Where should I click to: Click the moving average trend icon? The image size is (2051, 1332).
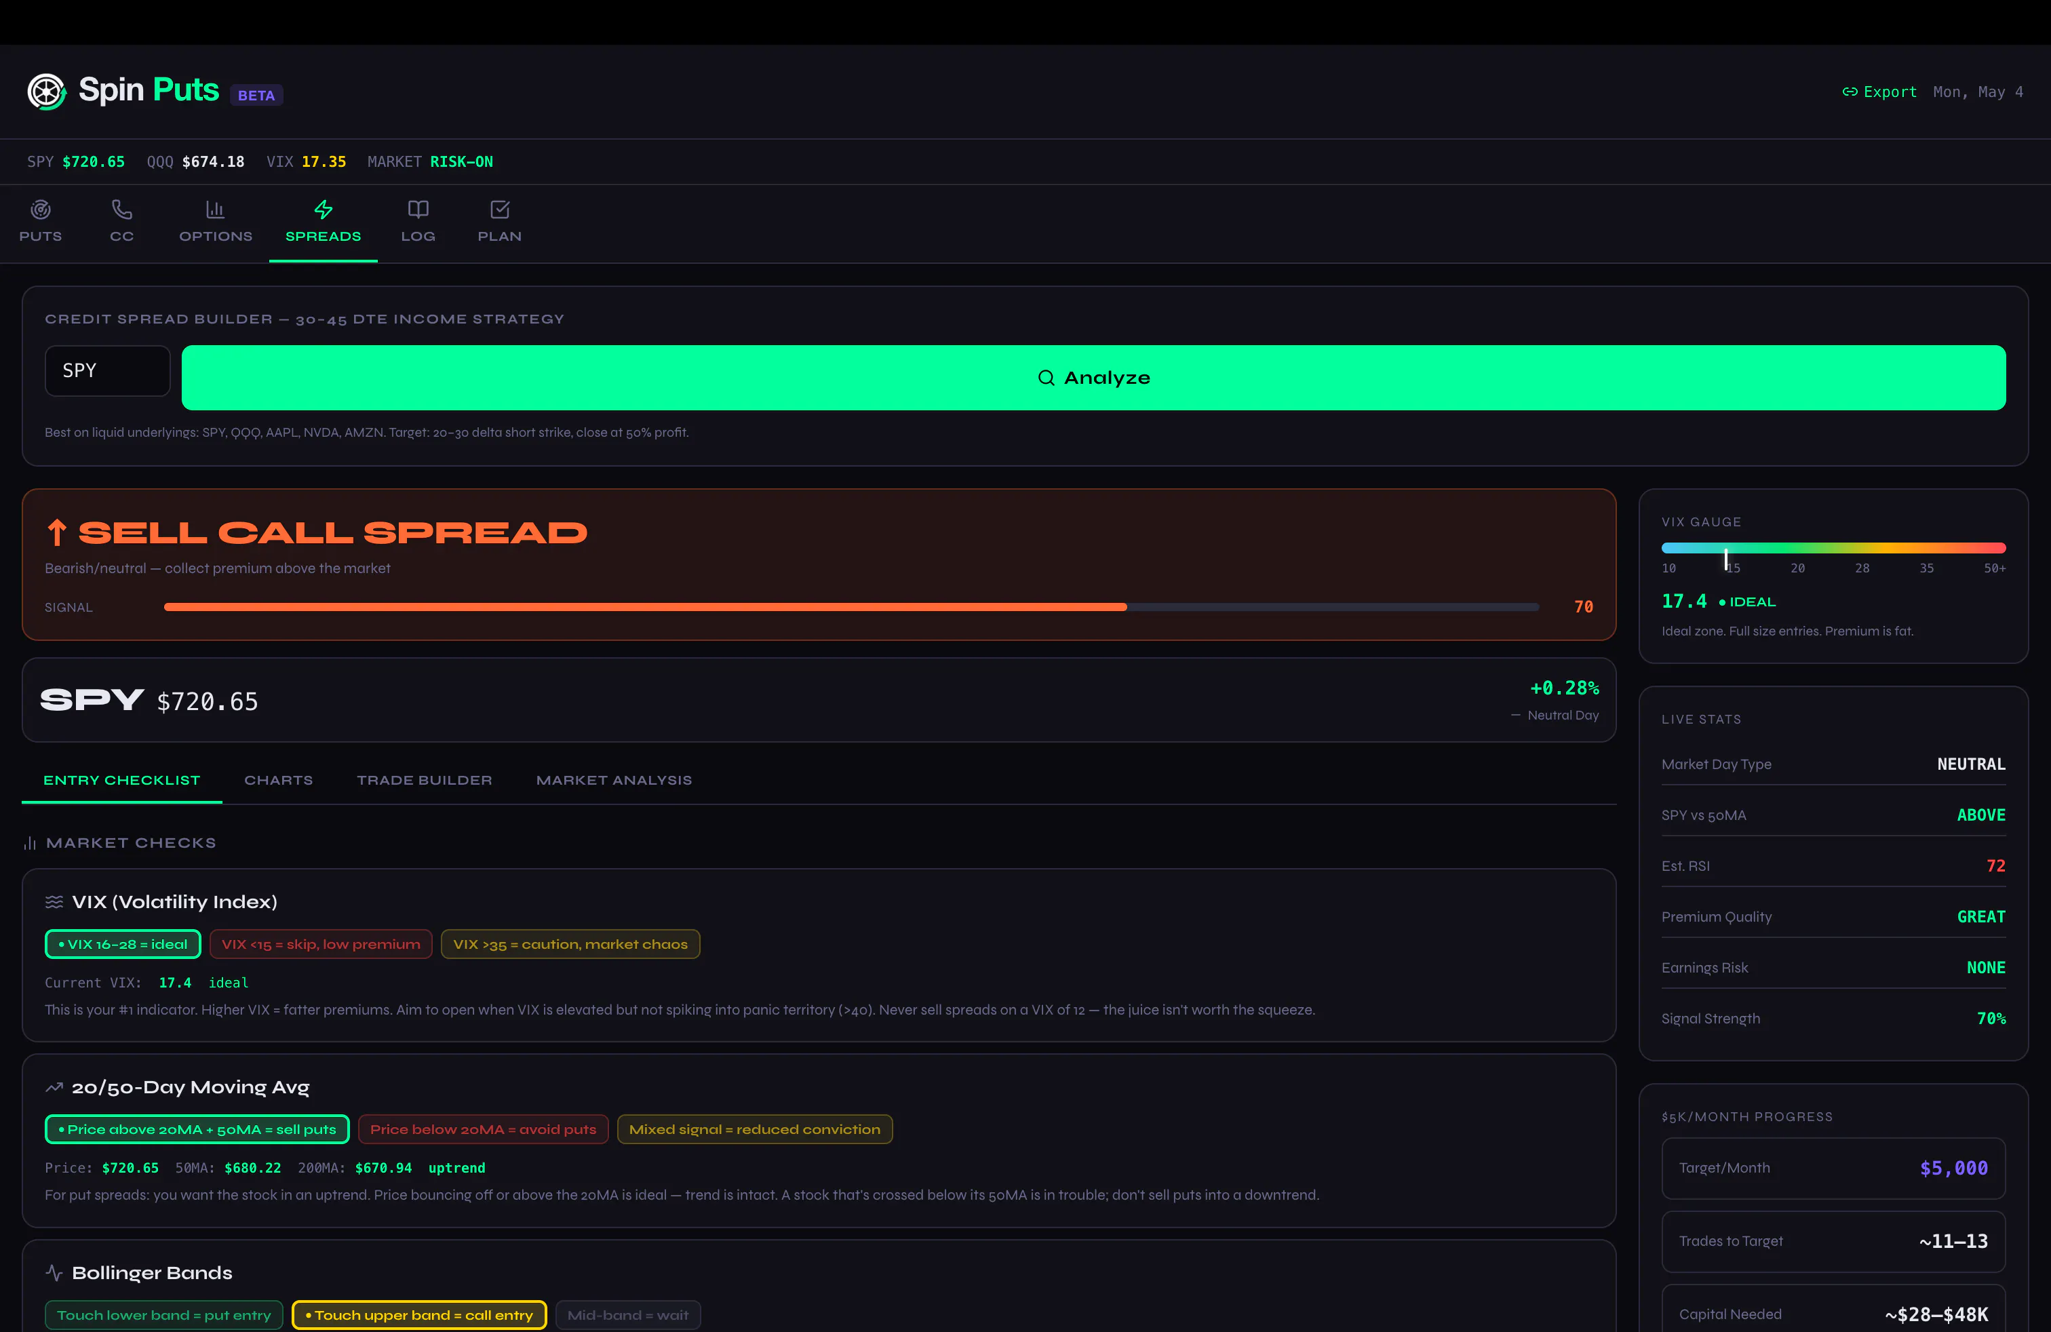[x=54, y=1087]
